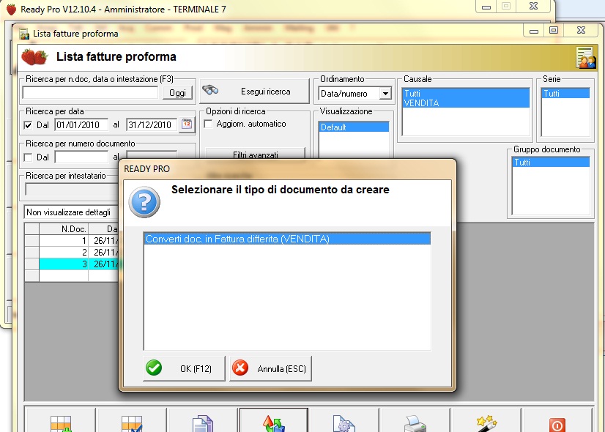Toggle the Ricerca per data checkbox

pyautogui.click(x=28, y=125)
